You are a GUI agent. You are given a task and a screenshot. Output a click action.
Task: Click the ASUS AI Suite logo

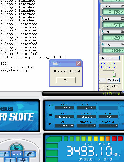click(17, 114)
